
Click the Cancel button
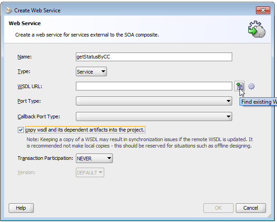tap(250, 208)
